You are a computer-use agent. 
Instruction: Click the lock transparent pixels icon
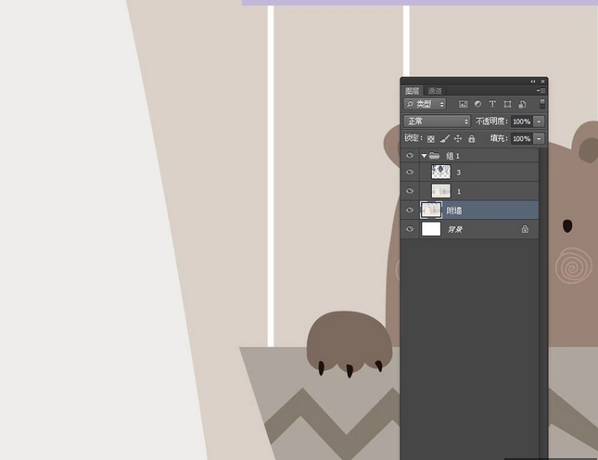point(431,138)
